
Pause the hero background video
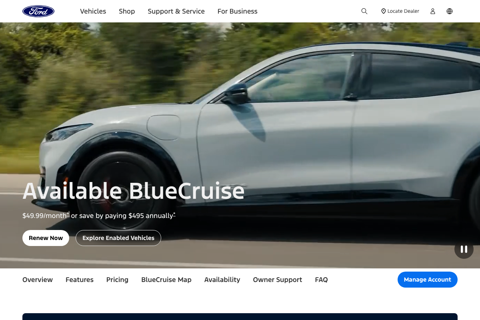(464, 249)
